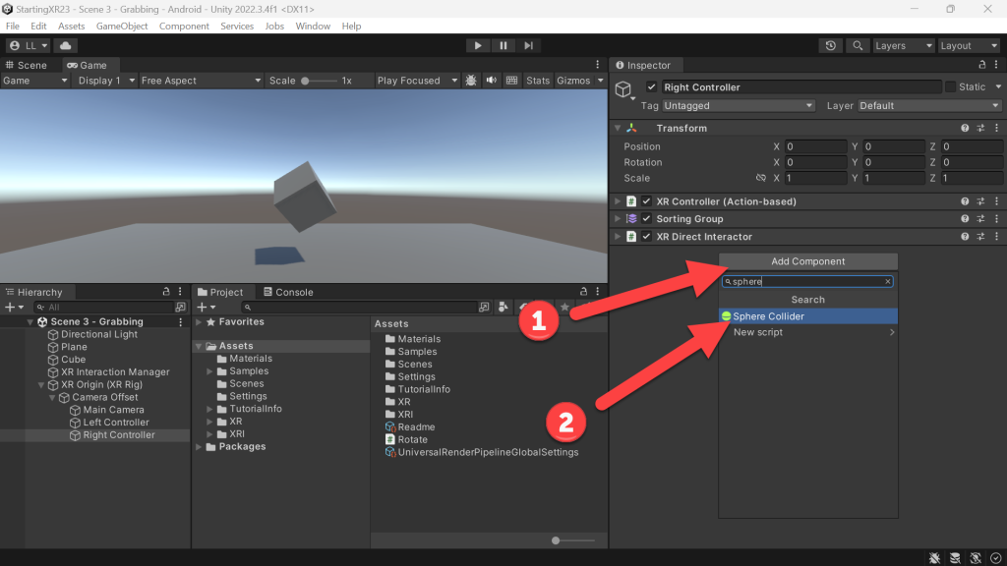The width and height of the screenshot is (1007, 566).
Task: Open the Static dropdown arrow
Action: pyautogui.click(x=998, y=86)
